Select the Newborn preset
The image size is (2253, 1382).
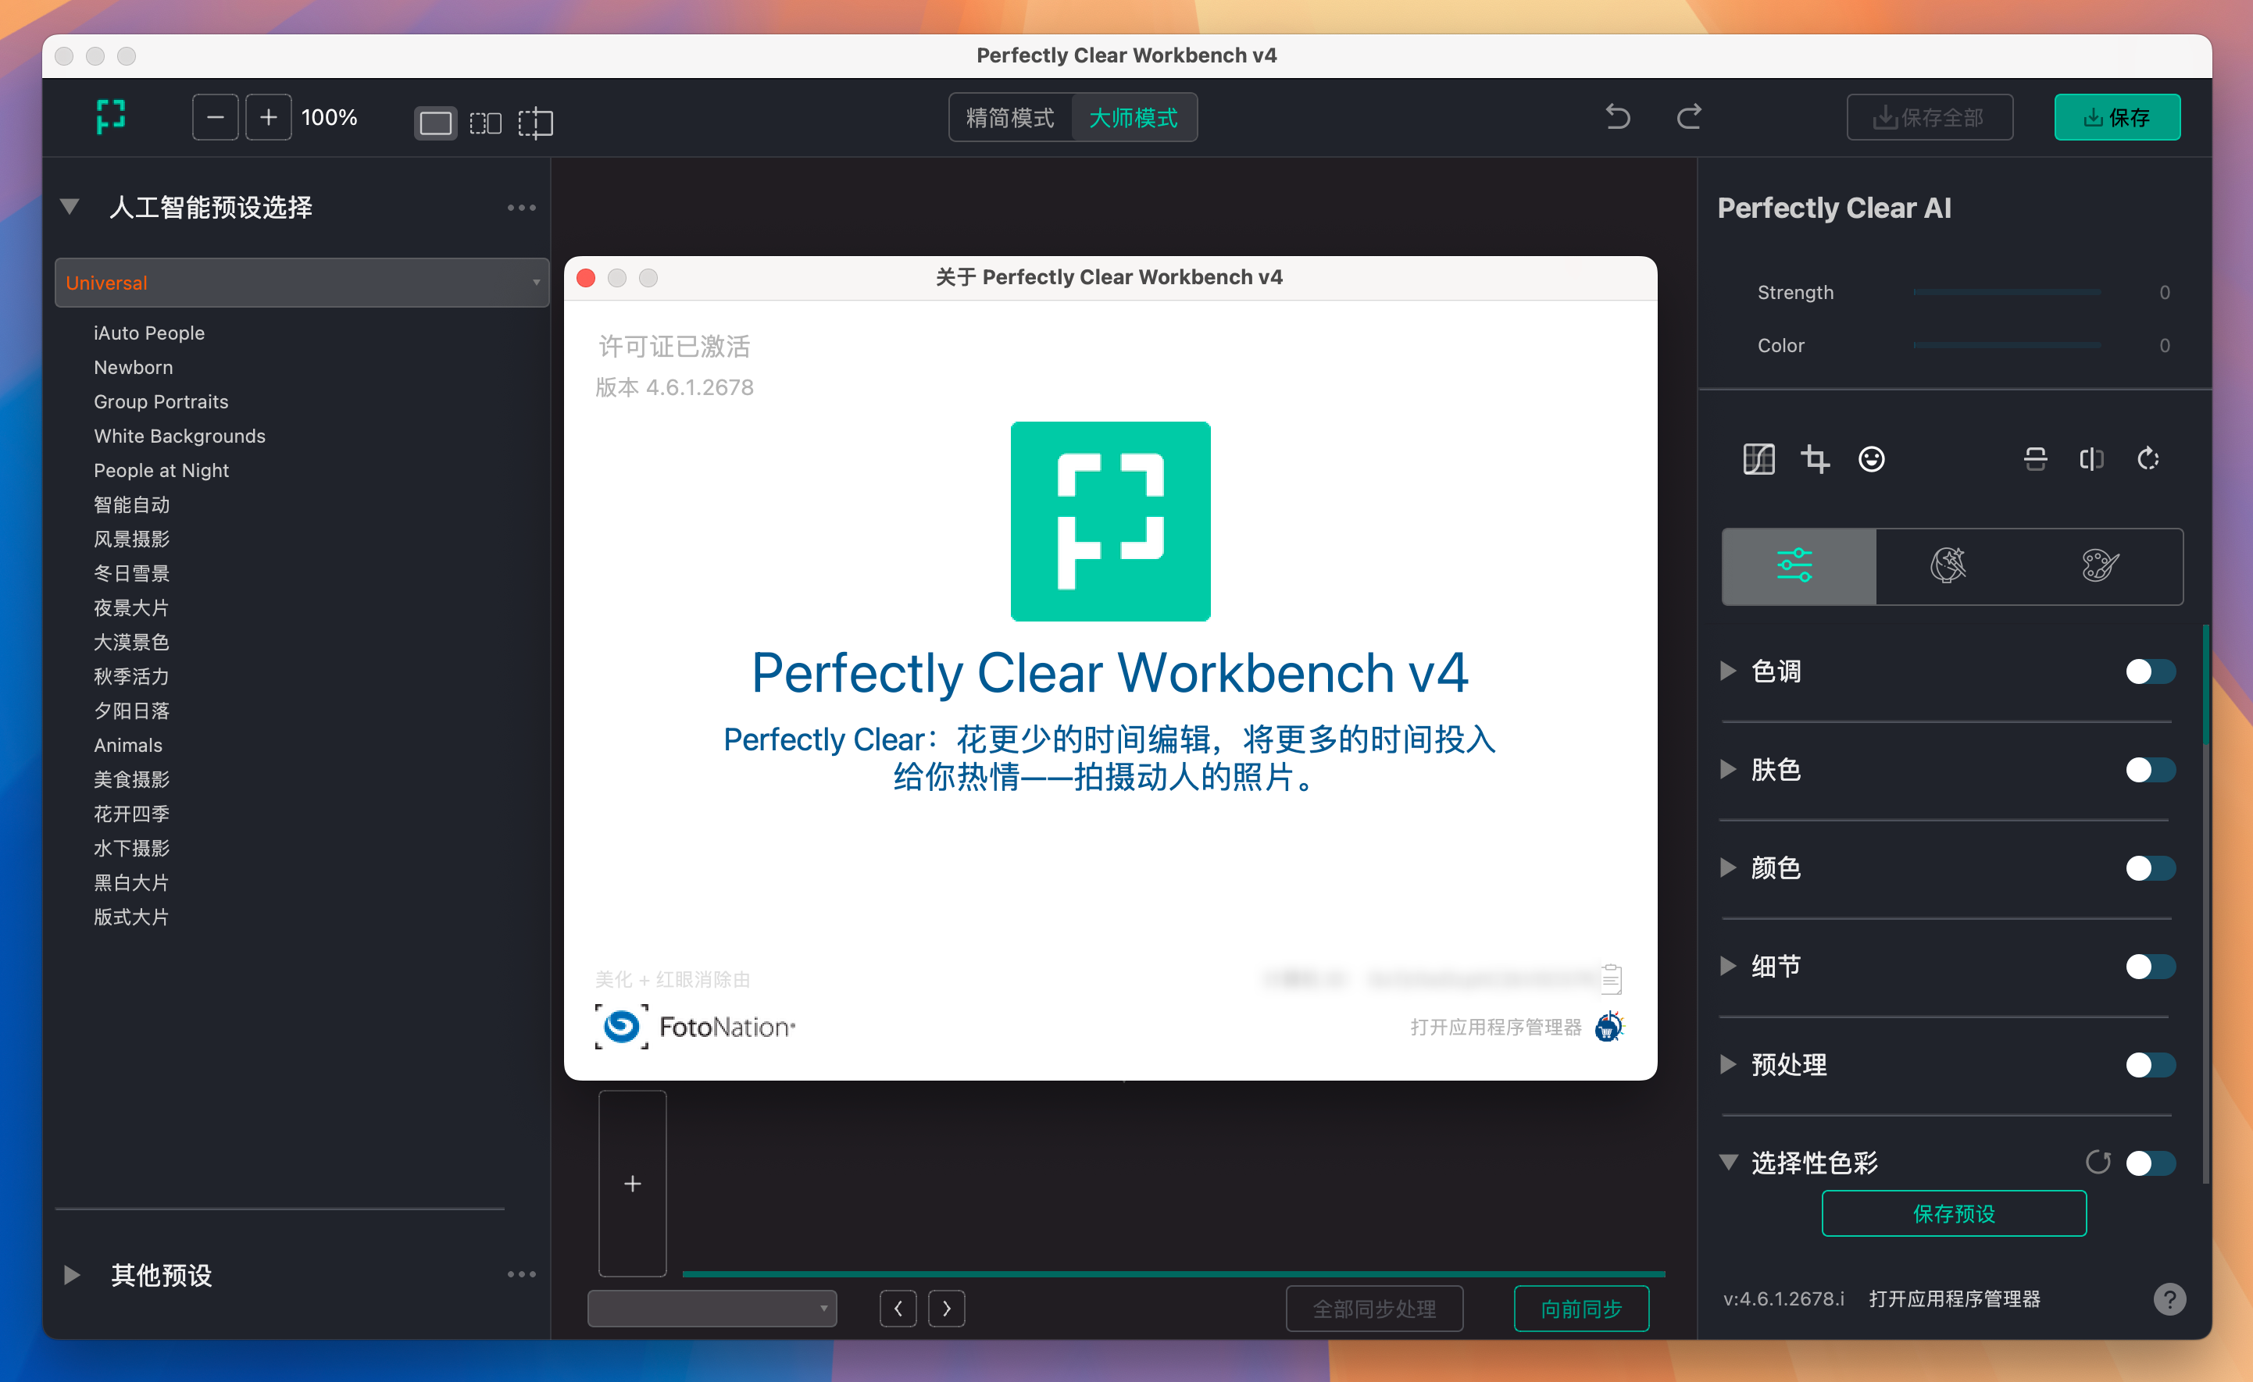click(134, 368)
